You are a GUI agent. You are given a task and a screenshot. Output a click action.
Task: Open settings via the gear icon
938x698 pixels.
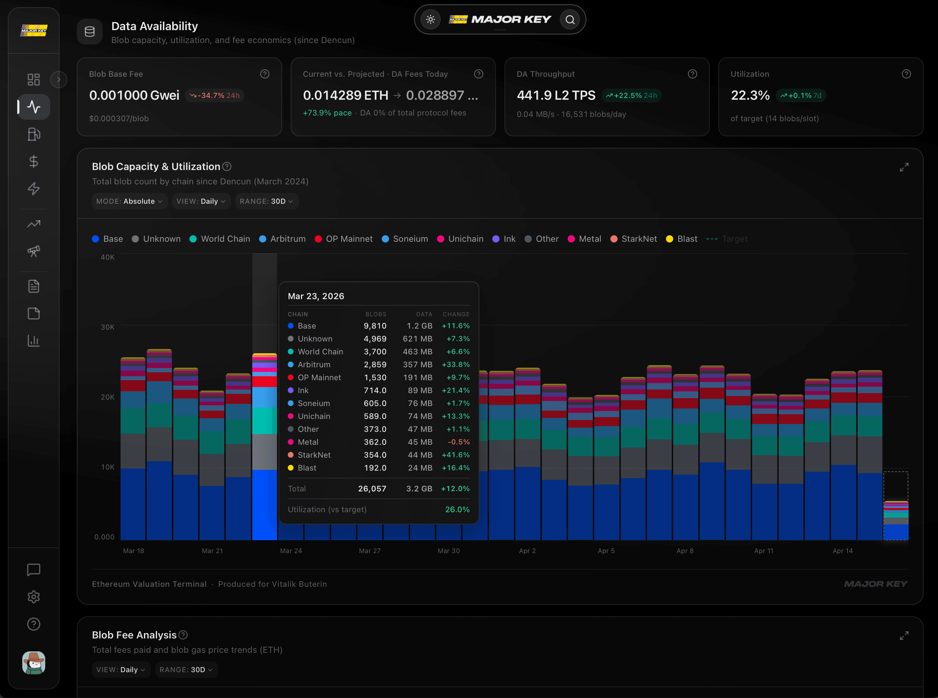click(34, 596)
